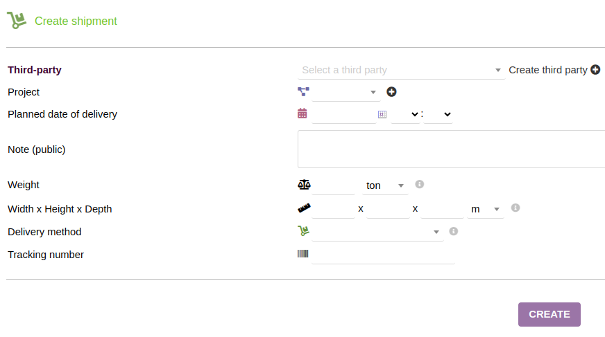Open the size unit dropdown showing m
Screen dimensions: 605x337
(485, 209)
